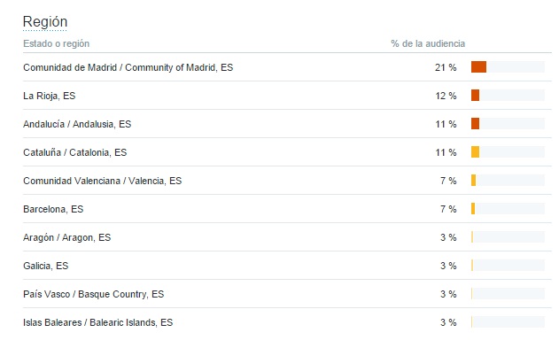
Task: Select País Vasco / Basque Country entry
Action: click(x=93, y=294)
